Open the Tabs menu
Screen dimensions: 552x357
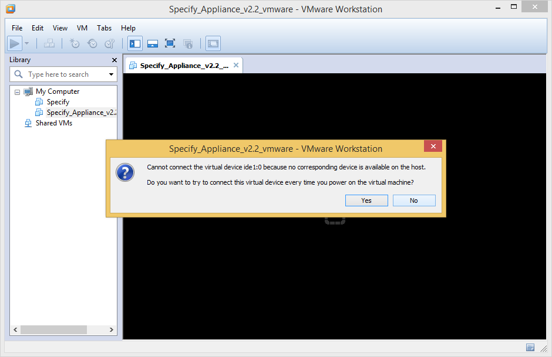coord(104,28)
